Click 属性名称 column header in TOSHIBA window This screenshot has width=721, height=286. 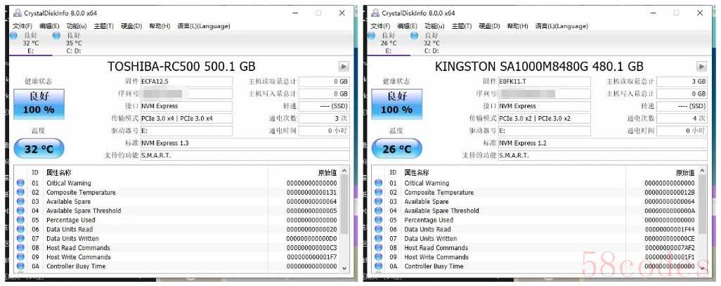point(156,173)
